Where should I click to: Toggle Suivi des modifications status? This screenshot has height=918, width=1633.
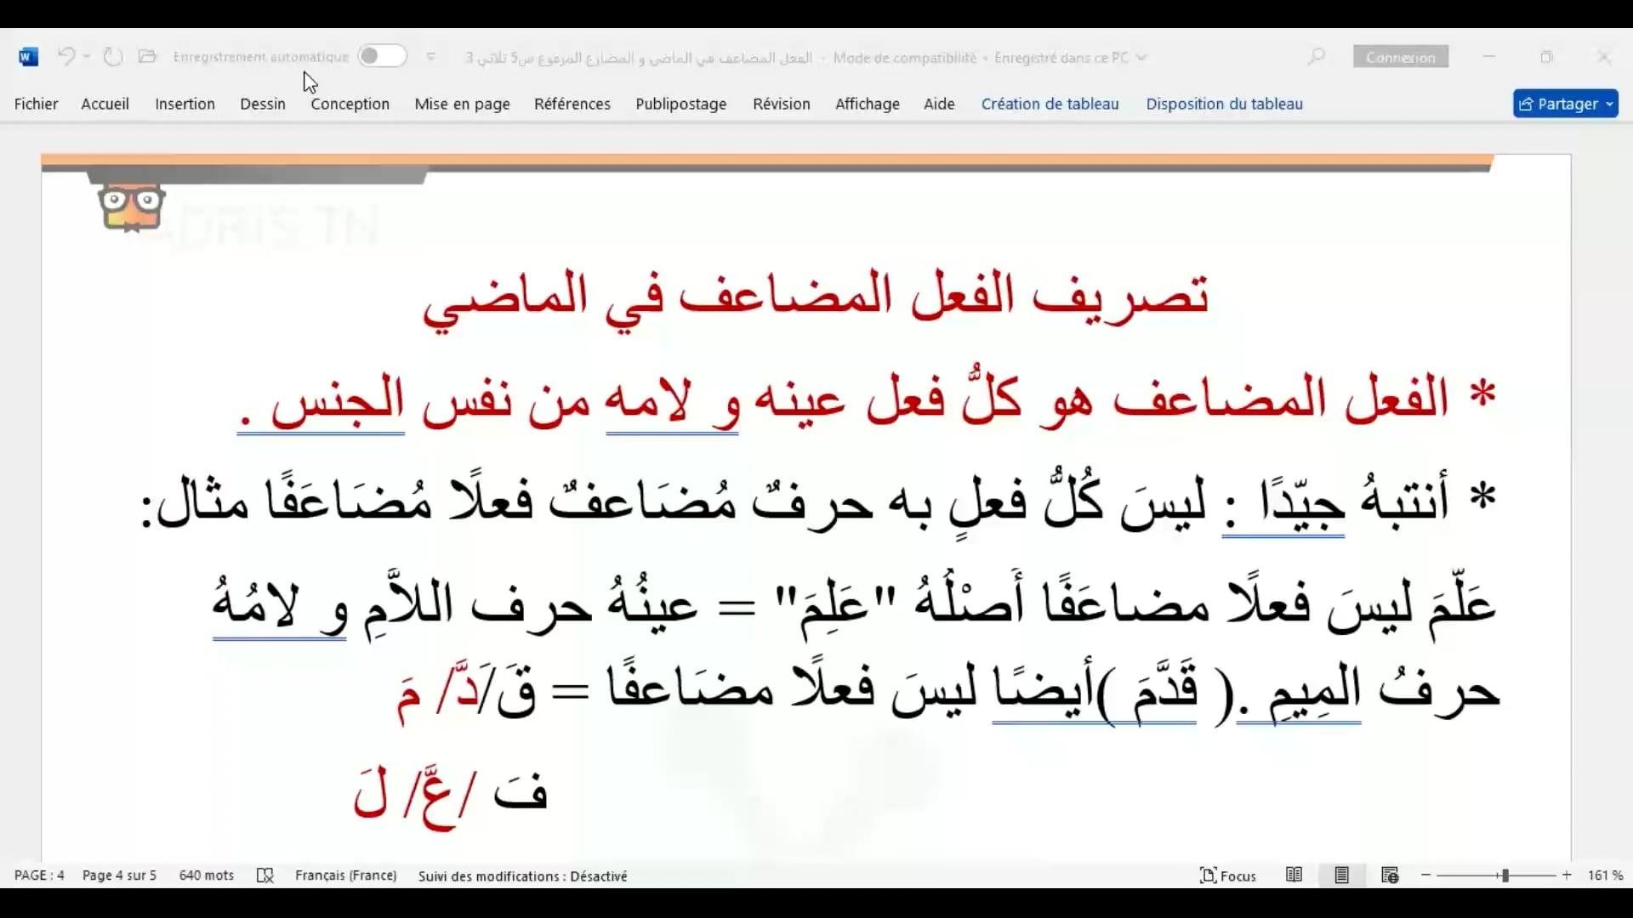pos(522,875)
